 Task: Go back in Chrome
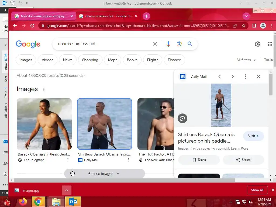[x=15, y=26]
